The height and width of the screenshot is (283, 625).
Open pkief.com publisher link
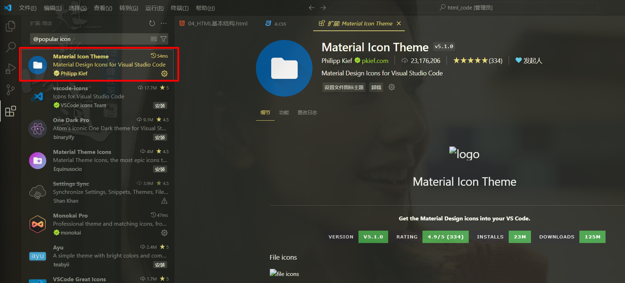(375, 61)
